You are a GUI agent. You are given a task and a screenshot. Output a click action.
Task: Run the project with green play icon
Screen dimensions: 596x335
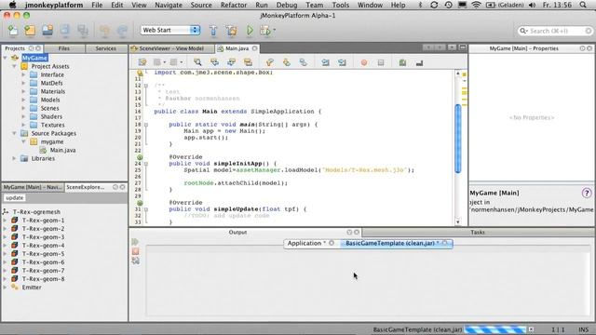click(250, 31)
